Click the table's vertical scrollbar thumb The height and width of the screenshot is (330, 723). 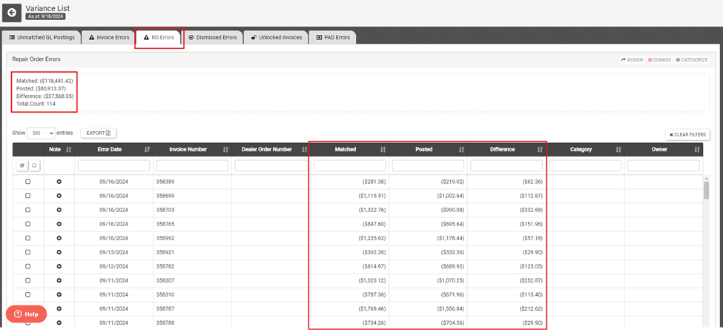click(707, 190)
